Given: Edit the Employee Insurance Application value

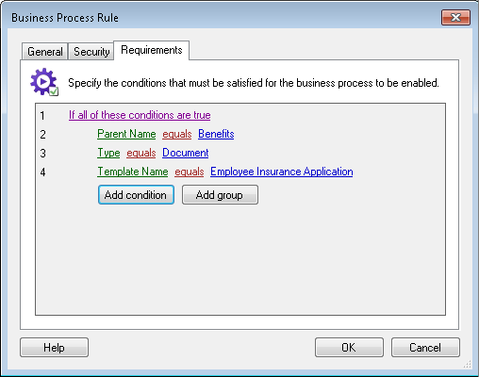Looking at the screenshot, I should pyautogui.click(x=282, y=172).
